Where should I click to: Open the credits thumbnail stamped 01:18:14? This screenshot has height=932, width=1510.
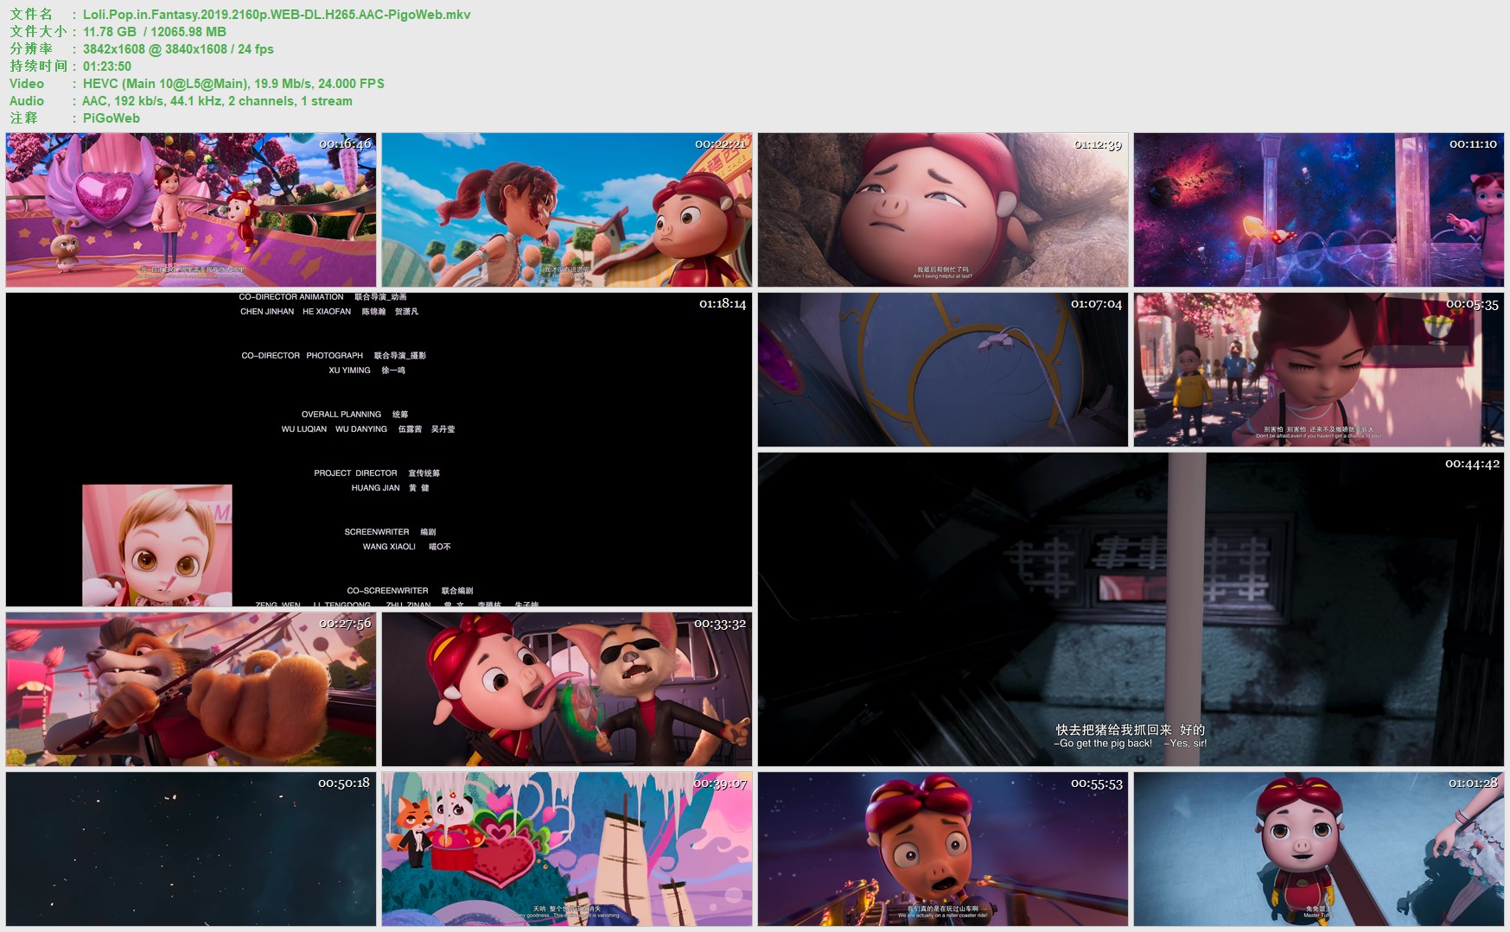(x=379, y=449)
